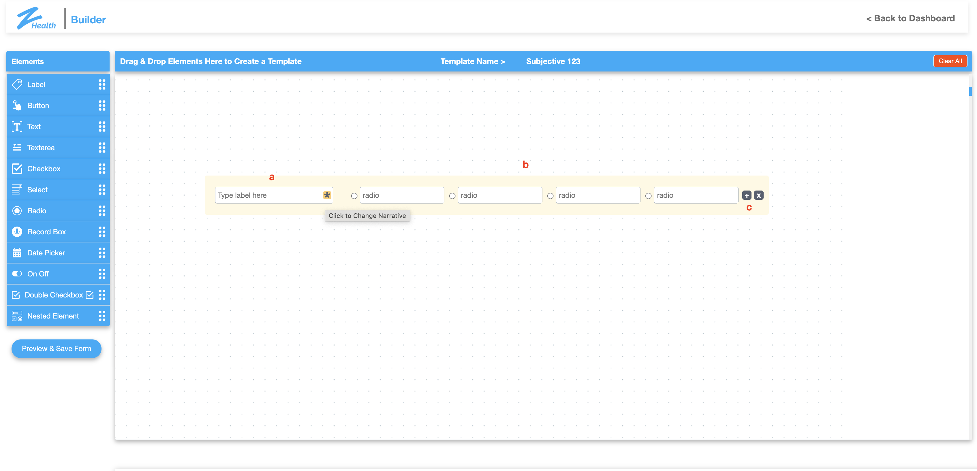Grab the drag handle for On Off
Viewport: 977px width, 471px height.
(102, 274)
